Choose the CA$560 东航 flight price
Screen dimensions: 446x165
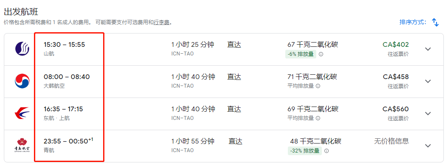(396, 109)
